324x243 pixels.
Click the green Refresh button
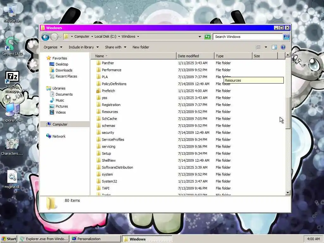pos(208,37)
